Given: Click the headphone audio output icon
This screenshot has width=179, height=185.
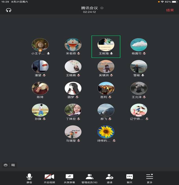Looking at the screenshot, I should click(8, 10).
